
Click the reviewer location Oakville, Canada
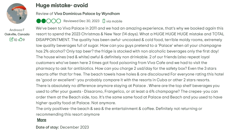(17, 34)
